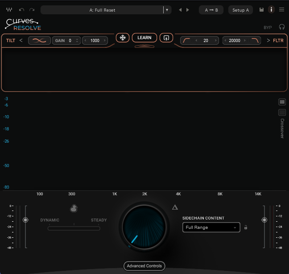Screen dimensions: 289x274
Task: Click the snowflake freeze icon
Action: point(123,38)
